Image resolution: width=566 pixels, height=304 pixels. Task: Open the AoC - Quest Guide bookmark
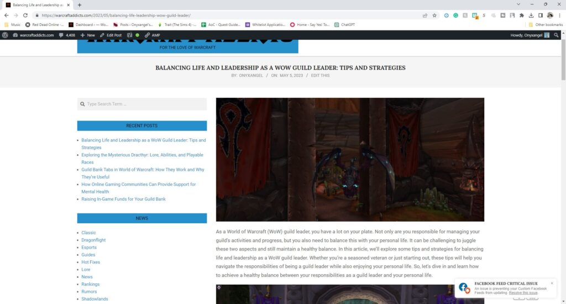pos(221,24)
